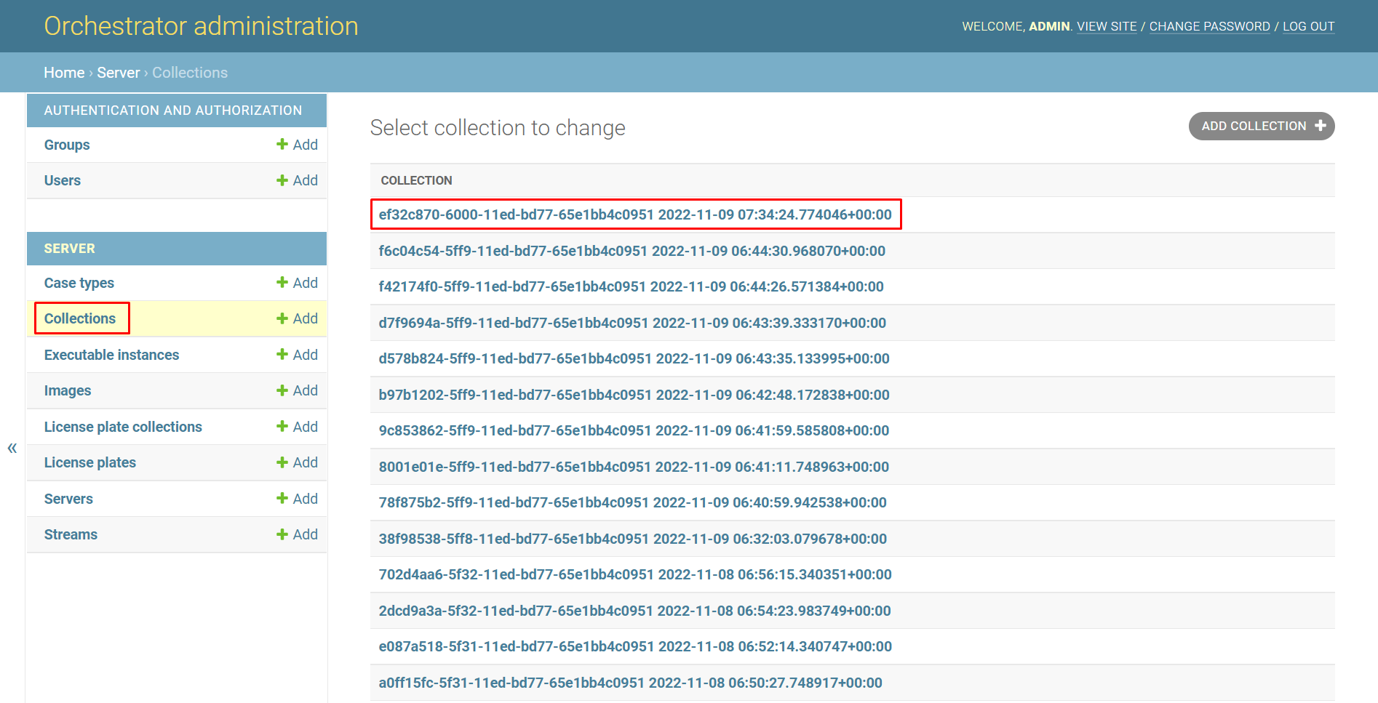Click the plus icon next to Servers

[282, 498]
